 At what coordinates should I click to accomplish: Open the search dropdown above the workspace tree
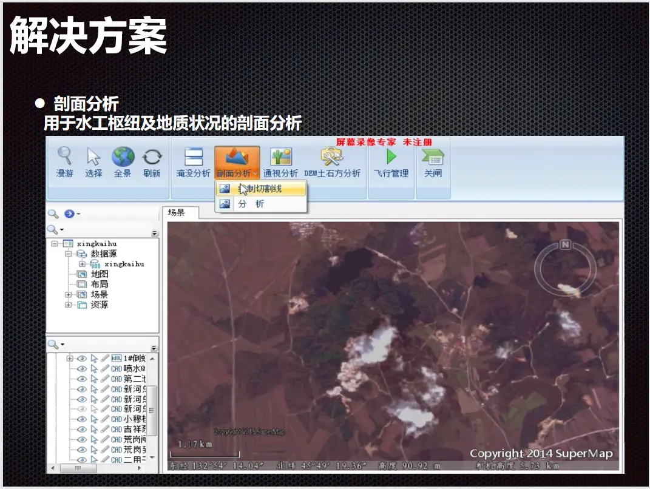(x=61, y=229)
